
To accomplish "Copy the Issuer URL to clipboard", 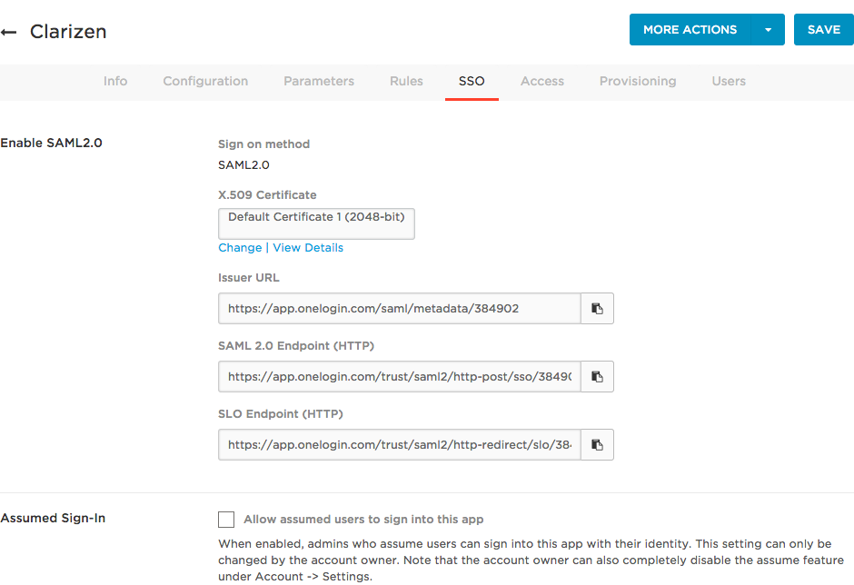I will point(597,308).
